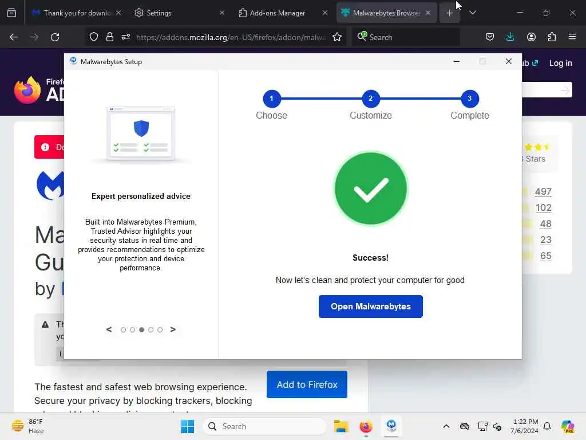
Task: Open the volume tray icon
Action: point(497,426)
